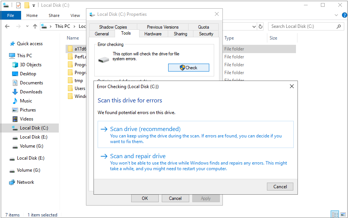The width and height of the screenshot is (348, 218).
Task: Click the Forward navigation arrow
Action: click(18, 26)
